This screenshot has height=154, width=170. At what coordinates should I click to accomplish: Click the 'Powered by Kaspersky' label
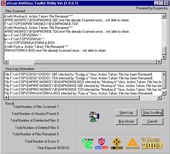point(152,8)
